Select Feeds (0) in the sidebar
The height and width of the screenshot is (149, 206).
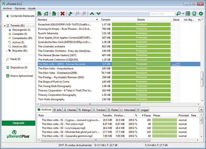13,59
